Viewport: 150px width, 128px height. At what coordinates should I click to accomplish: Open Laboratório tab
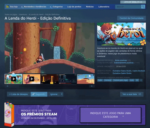[104, 7]
